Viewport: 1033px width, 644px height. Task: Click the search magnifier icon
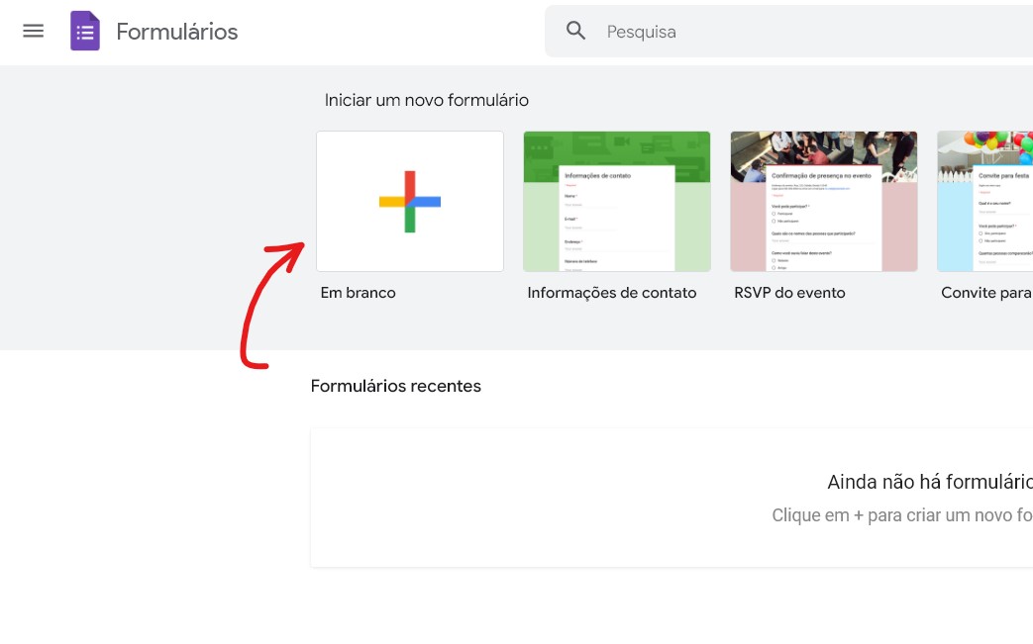point(575,31)
